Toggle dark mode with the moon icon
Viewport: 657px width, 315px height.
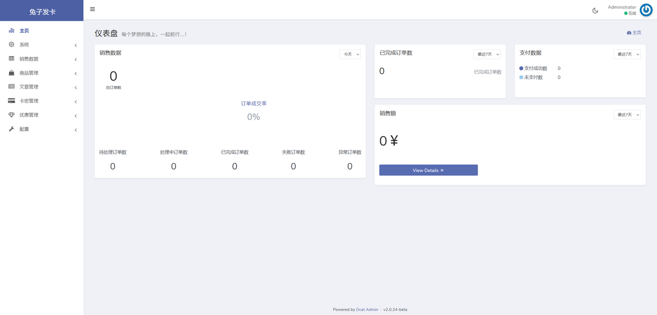(595, 10)
